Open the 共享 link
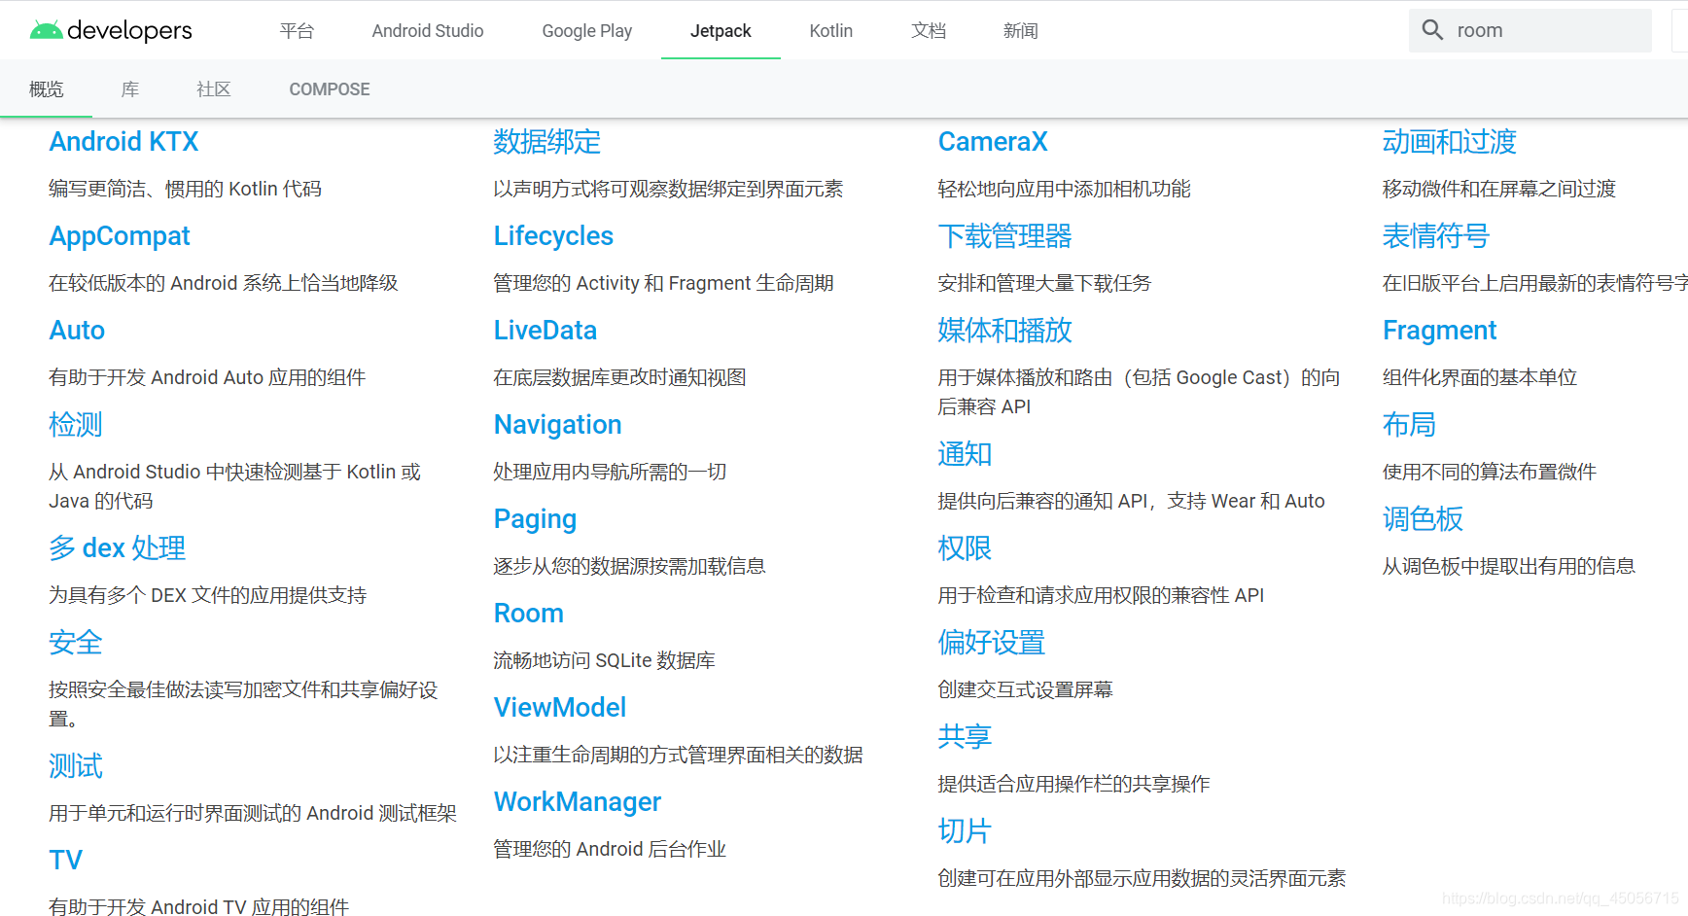Screen dimensions: 1688x916 click(x=965, y=737)
